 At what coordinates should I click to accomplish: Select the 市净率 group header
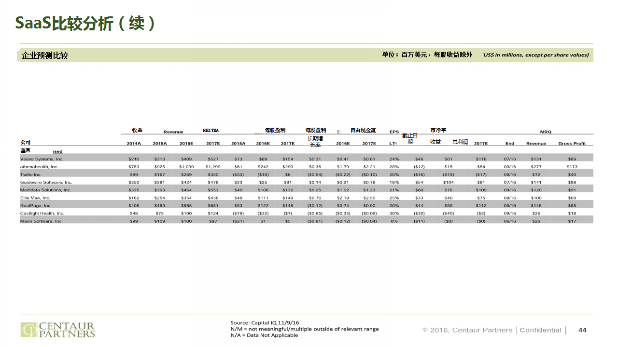click(x=438, y=130)
